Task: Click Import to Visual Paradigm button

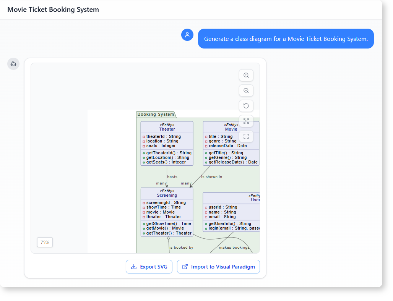Action: tap(218, 267)
